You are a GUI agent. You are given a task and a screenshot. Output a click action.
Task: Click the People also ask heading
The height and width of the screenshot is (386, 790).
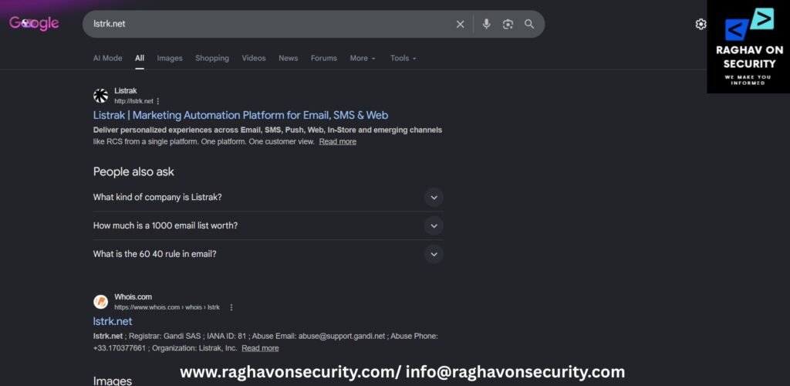tap(133, 172)
